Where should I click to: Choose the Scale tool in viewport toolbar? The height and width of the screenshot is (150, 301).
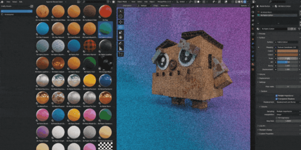[x=121, y=32]
